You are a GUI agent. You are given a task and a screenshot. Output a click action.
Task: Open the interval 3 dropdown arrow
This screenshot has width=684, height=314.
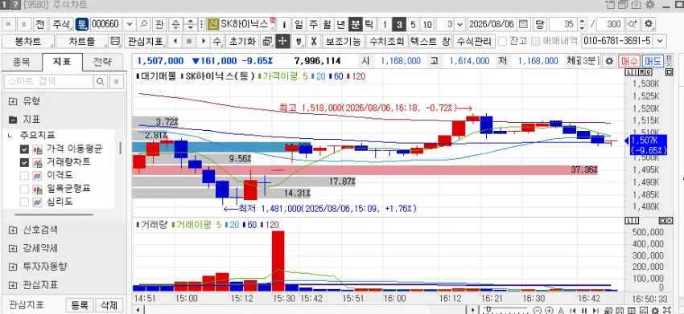pyautogui.click(x=459, y=24)
